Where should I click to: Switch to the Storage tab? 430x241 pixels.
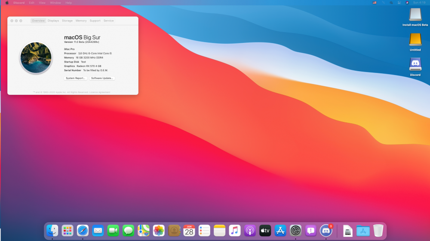click(67, 21)
